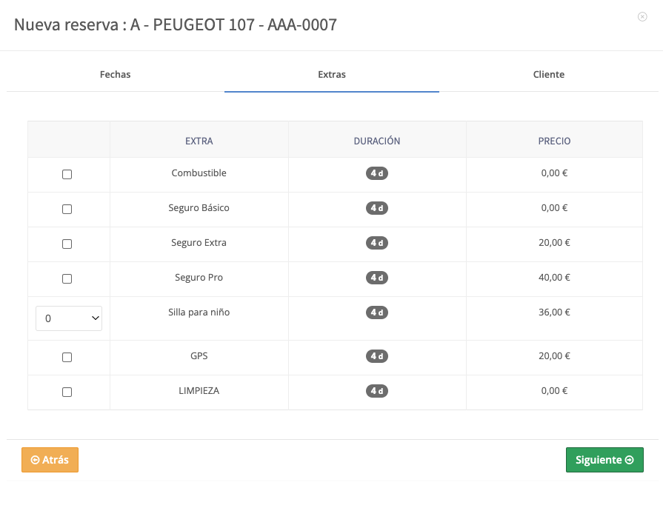Screen dimensions: 663x508
Task: Click the 4 d badge for Seguro Pro
Action: coord(377,278)
